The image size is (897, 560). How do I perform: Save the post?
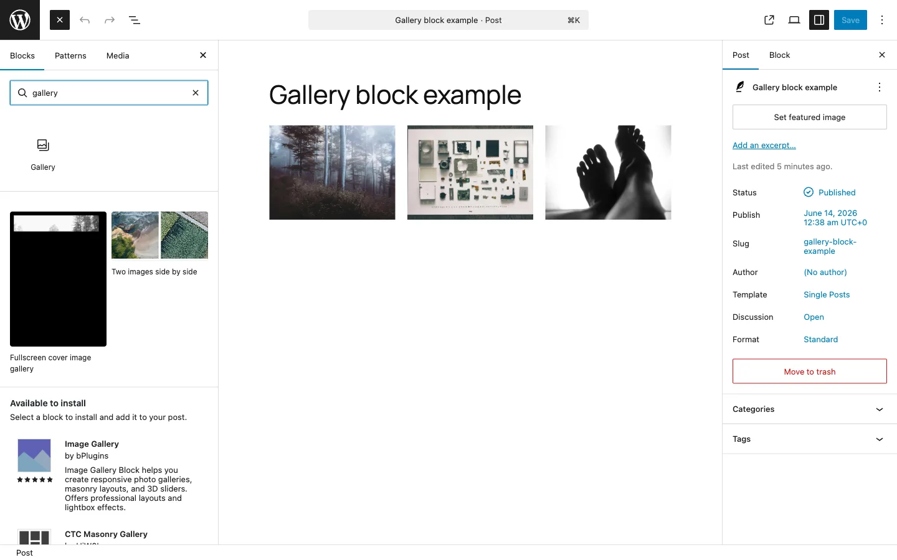(850, 20)
